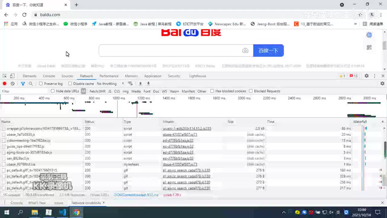
Task: Click the 1 warning badge
Action: pos(342,76)
